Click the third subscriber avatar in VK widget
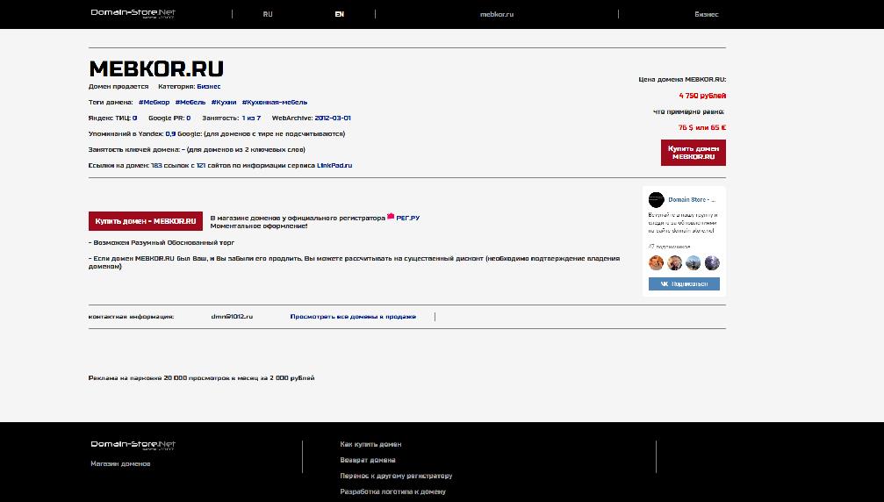This screenshot has width=884, height=502. [x=694, y=263]
